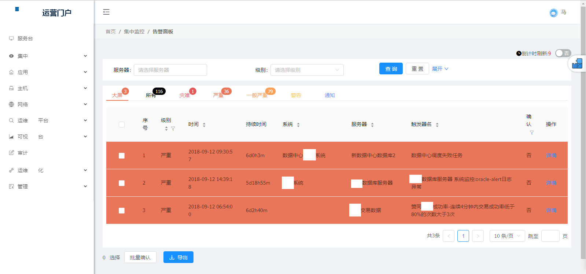Click the globe icon beside 网络
The width and height of the screenshot is (586, 274).
tap(11, 104)
